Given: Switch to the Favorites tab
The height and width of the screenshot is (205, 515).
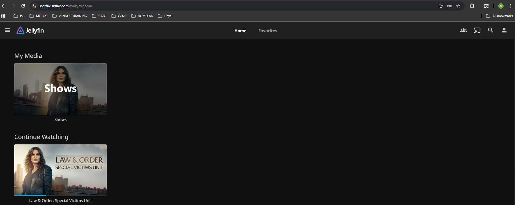Looking at the screenshot, I should coord(268,31).
